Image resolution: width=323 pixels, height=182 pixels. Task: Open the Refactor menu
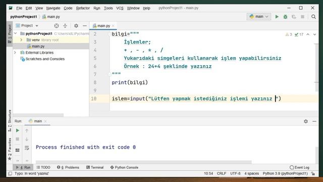[83, 8]
